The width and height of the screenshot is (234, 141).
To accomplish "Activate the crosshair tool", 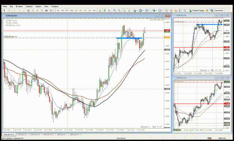I will (9, 10).
